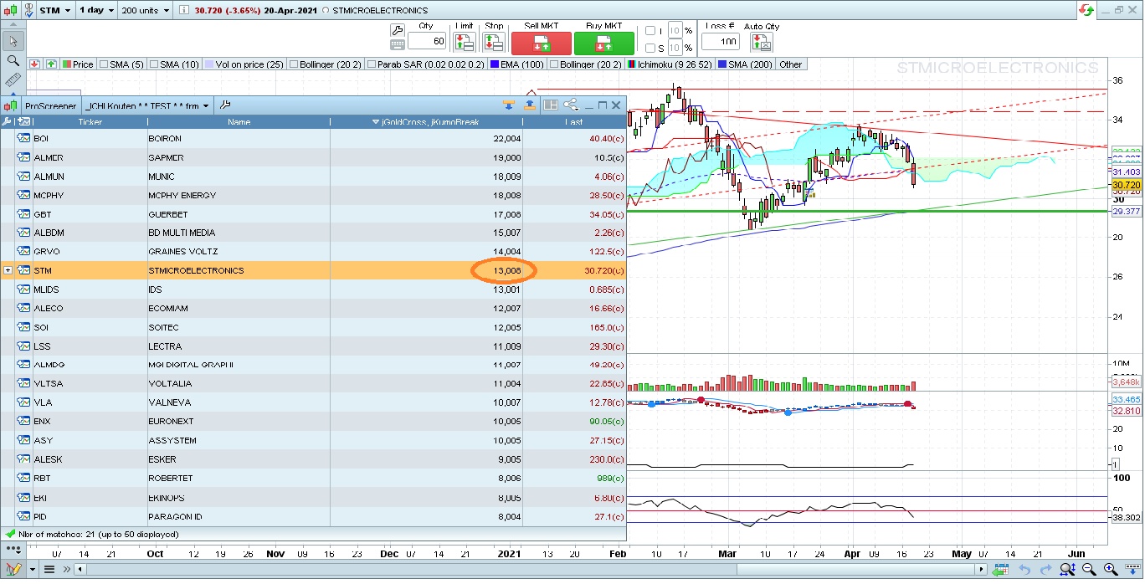The height and width of the screenshot is (584, 1145).
Task: Open 1 day timeframe dropdown
Action: 96,10
